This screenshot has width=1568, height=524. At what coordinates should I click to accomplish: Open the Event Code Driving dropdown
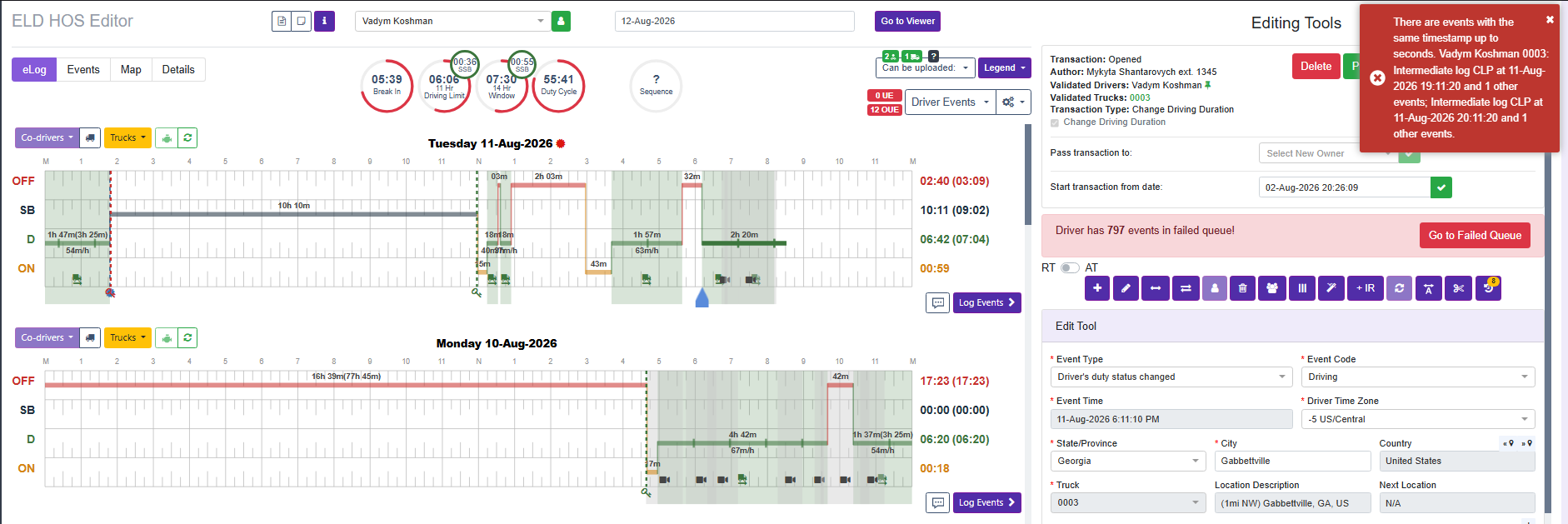point(1418,377)
